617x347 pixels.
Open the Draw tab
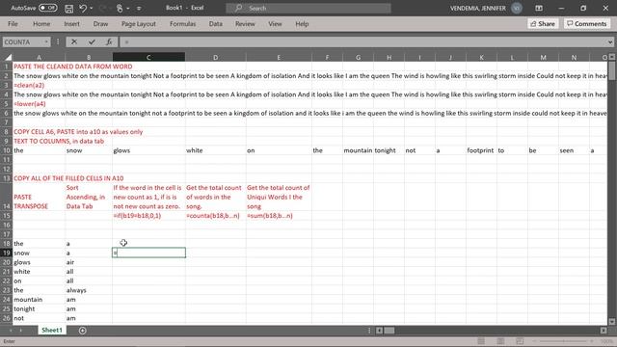[x=100, y=24]
